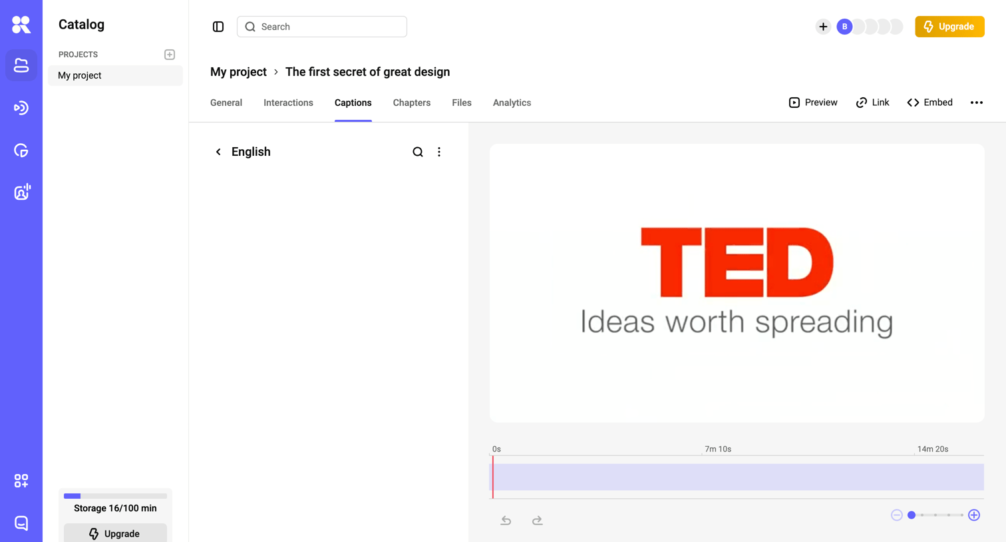
Task: Open the Files tab
Action: pyautogui.click(x=462, y=103)
